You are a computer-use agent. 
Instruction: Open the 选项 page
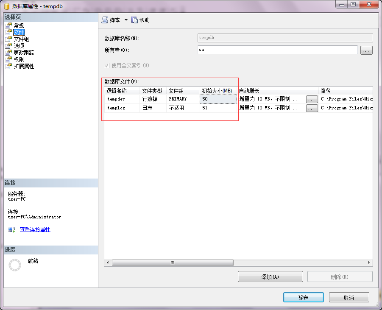(x=19, y=46)
